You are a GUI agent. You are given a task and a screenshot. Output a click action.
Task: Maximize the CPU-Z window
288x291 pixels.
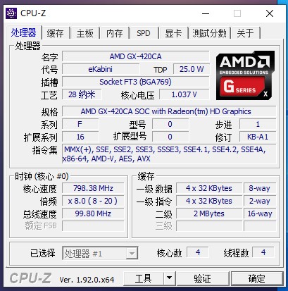point(237,13)
